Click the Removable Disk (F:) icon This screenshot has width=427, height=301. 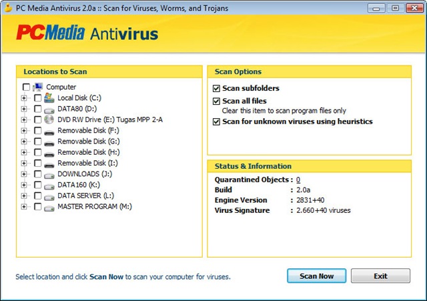click(x=49, y=131)
